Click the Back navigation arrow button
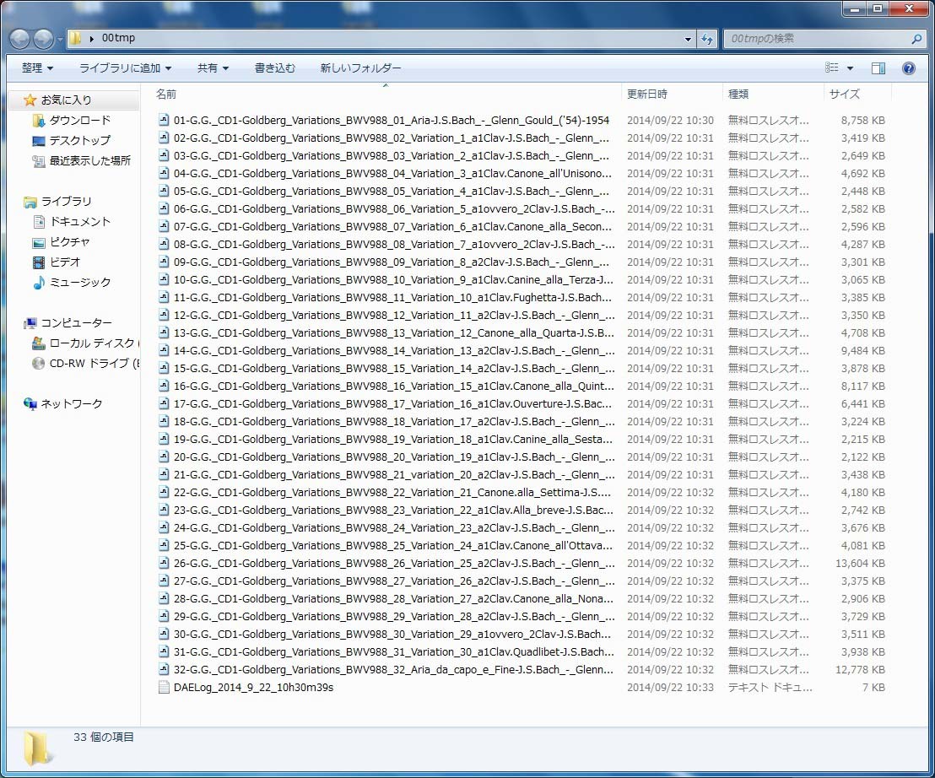This screenshot has height=778, width=935. click(20, 39)
